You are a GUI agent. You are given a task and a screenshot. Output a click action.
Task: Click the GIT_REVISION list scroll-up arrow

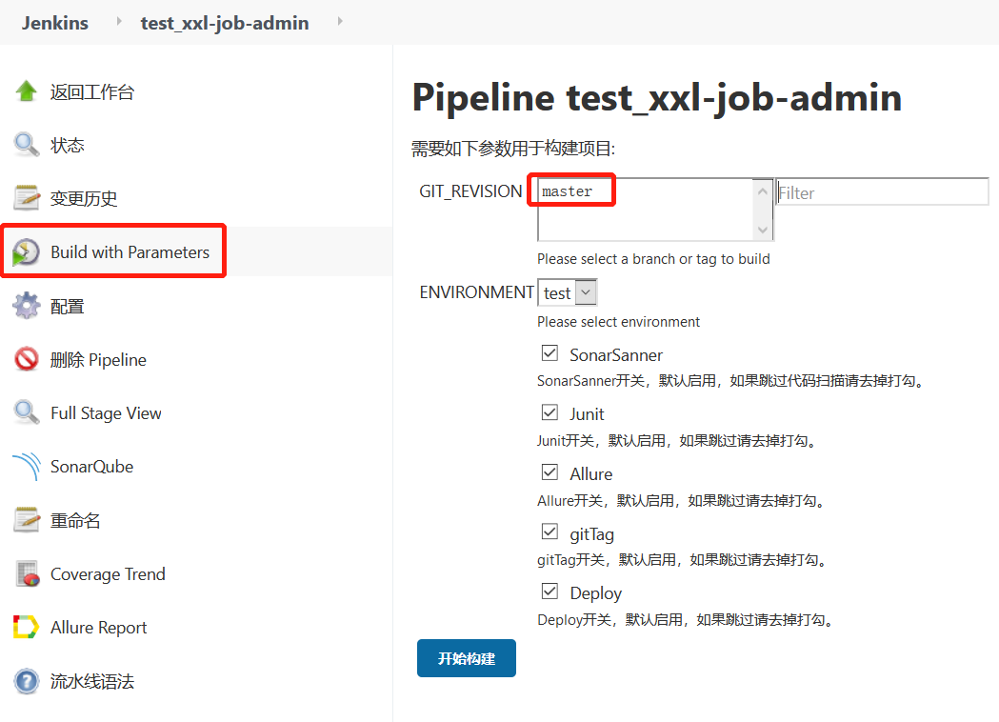click(762, 191)
